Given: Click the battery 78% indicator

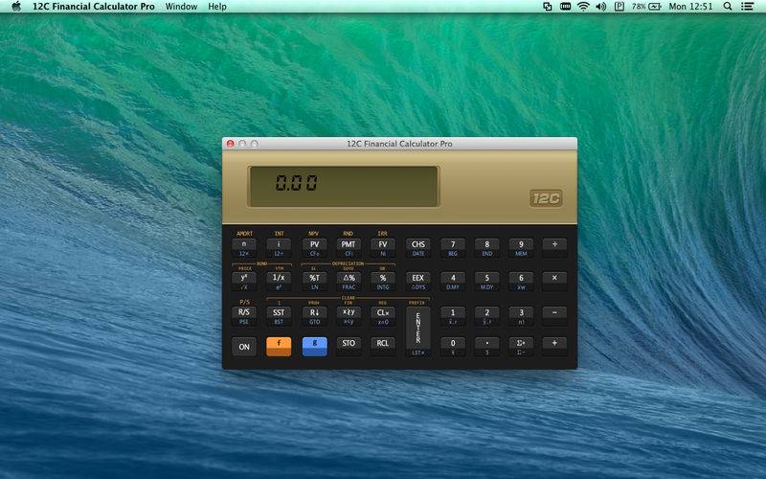Looking at the screenshot, I should (646, 7).
